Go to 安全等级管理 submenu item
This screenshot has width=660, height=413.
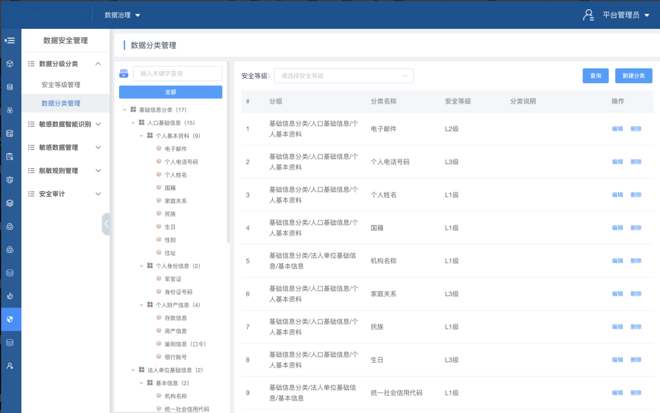pos(61,84)
